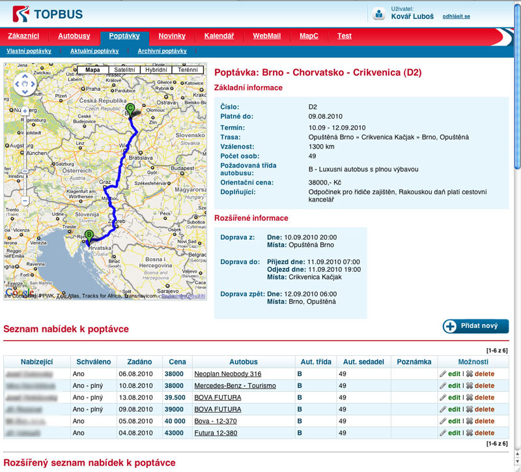Viewport: 521px width, 472px height.
Task: Click the map zoom slider handle
Action: [25, 171]
